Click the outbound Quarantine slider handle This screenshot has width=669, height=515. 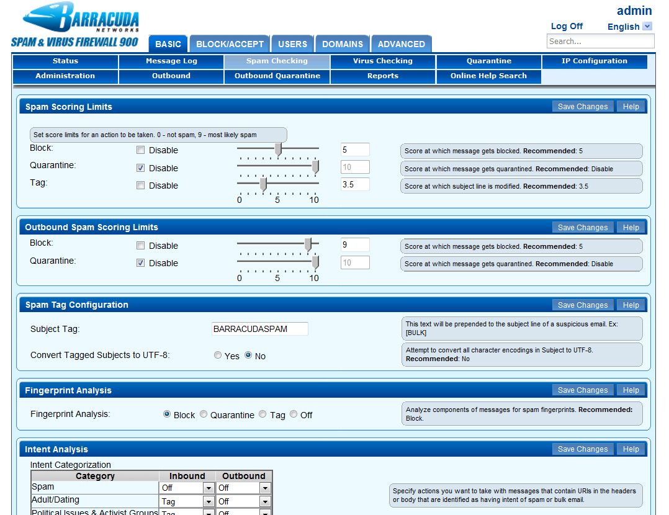pos(315,262)
